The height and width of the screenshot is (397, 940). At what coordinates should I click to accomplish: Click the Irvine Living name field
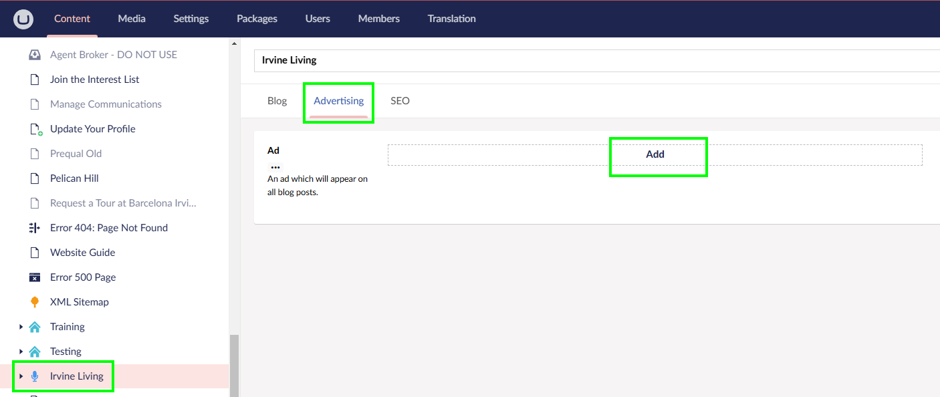pos(595,60)
